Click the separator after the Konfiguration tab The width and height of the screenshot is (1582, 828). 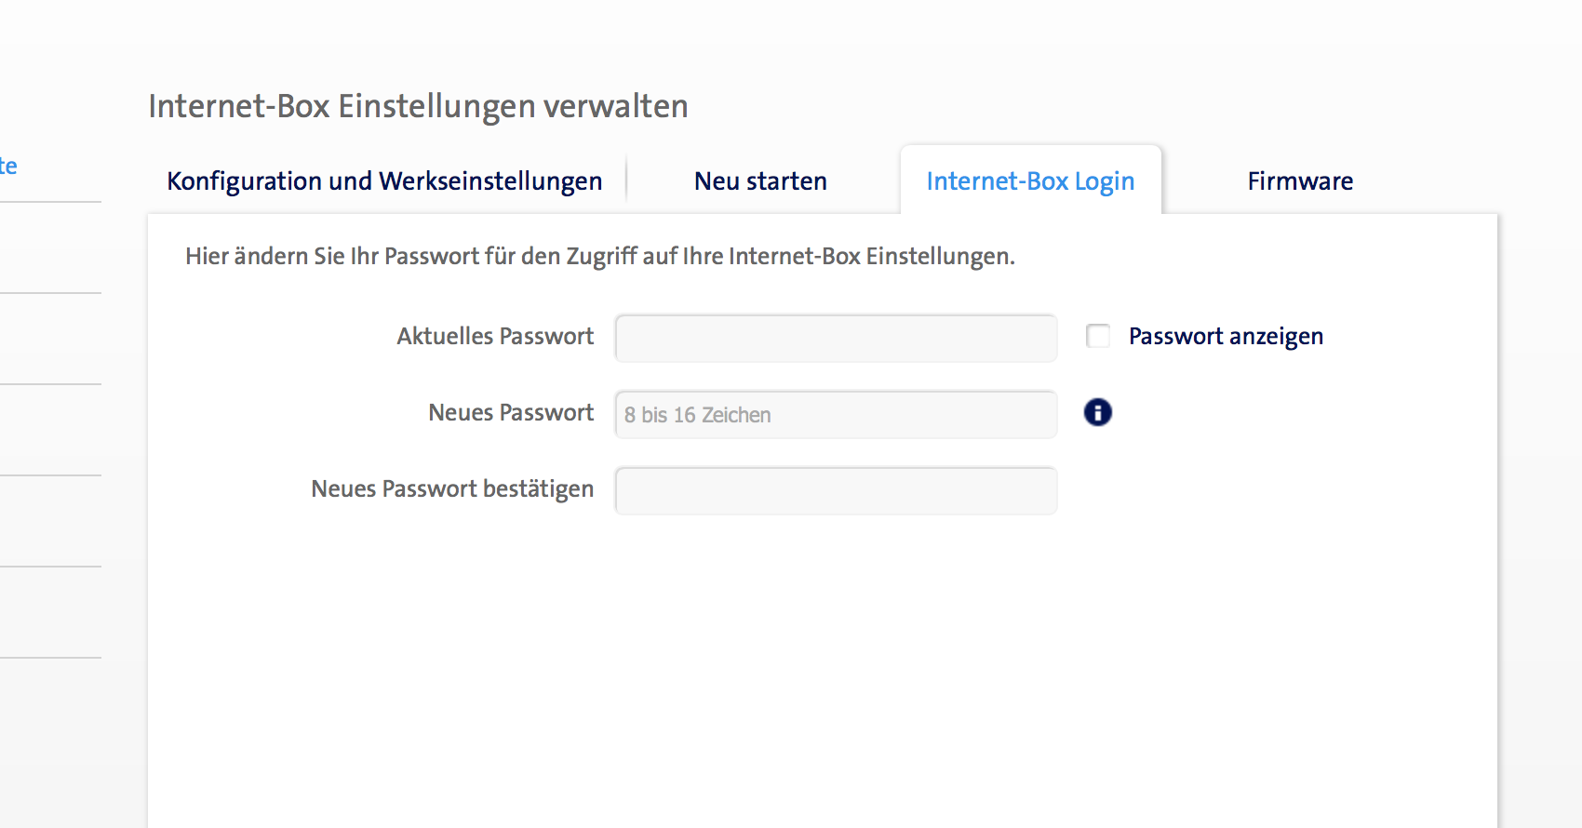626,179
